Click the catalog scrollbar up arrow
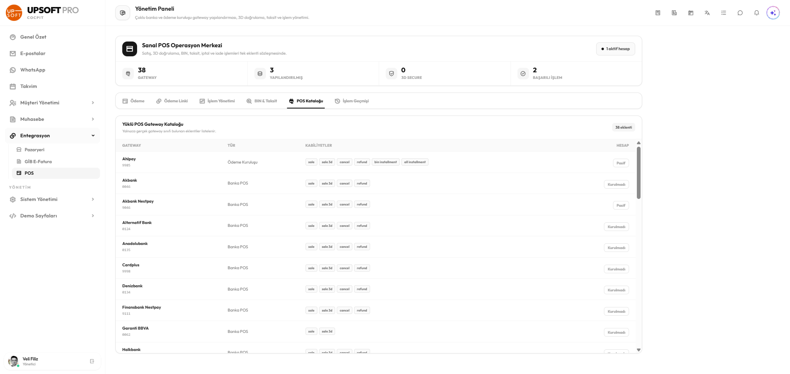Viewport: 790px width, 374px height. [x=639, y=143]
